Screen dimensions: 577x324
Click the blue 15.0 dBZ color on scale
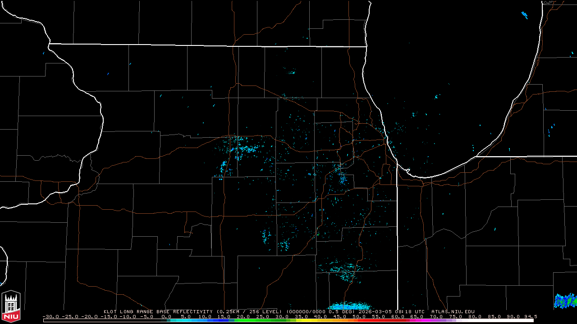click(221, 320)
